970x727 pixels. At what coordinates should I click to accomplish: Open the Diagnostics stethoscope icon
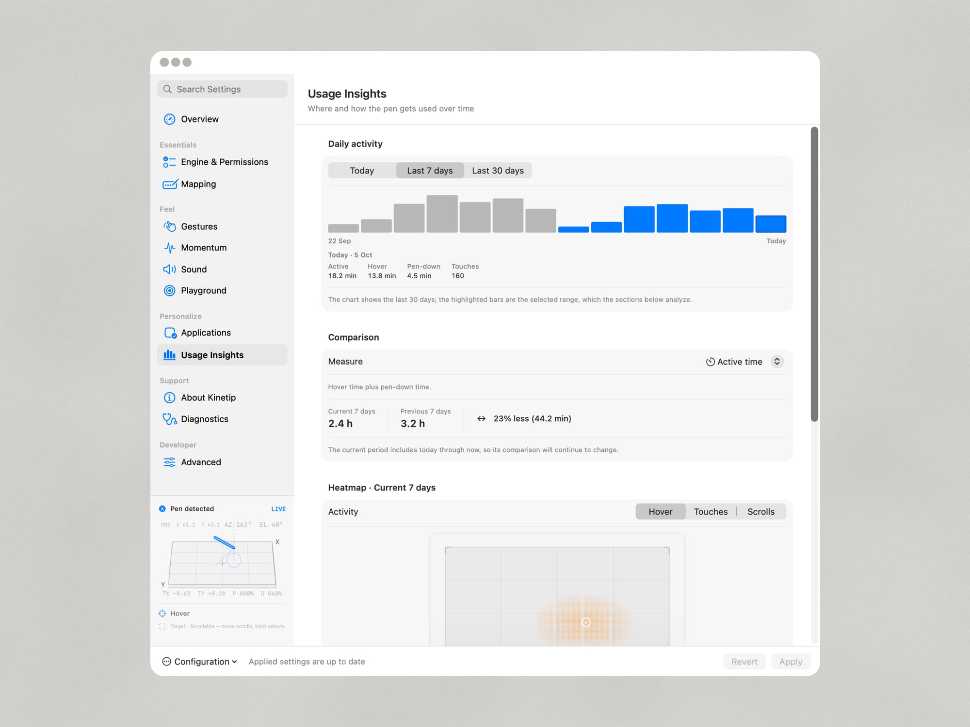click(x=170, y=419)
